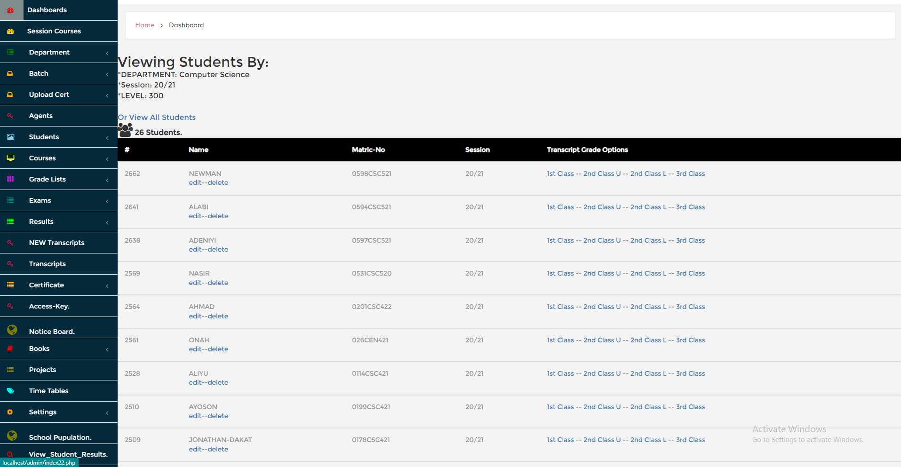Screen dimensions: 901x467
Task: Select 3rd Class grade for NASIR
Action: point(690,273)
